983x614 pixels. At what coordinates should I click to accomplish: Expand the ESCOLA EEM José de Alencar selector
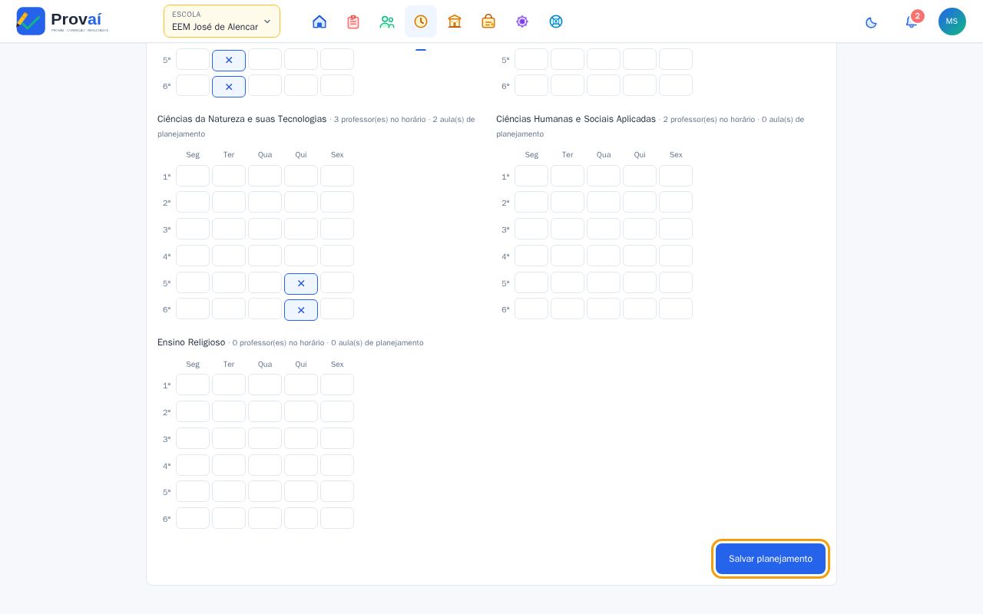[222, 21]
